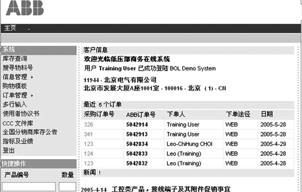Click the 数量 quantity input field
The height and width of the screenshot is (192, 302).
coord(67,187)
